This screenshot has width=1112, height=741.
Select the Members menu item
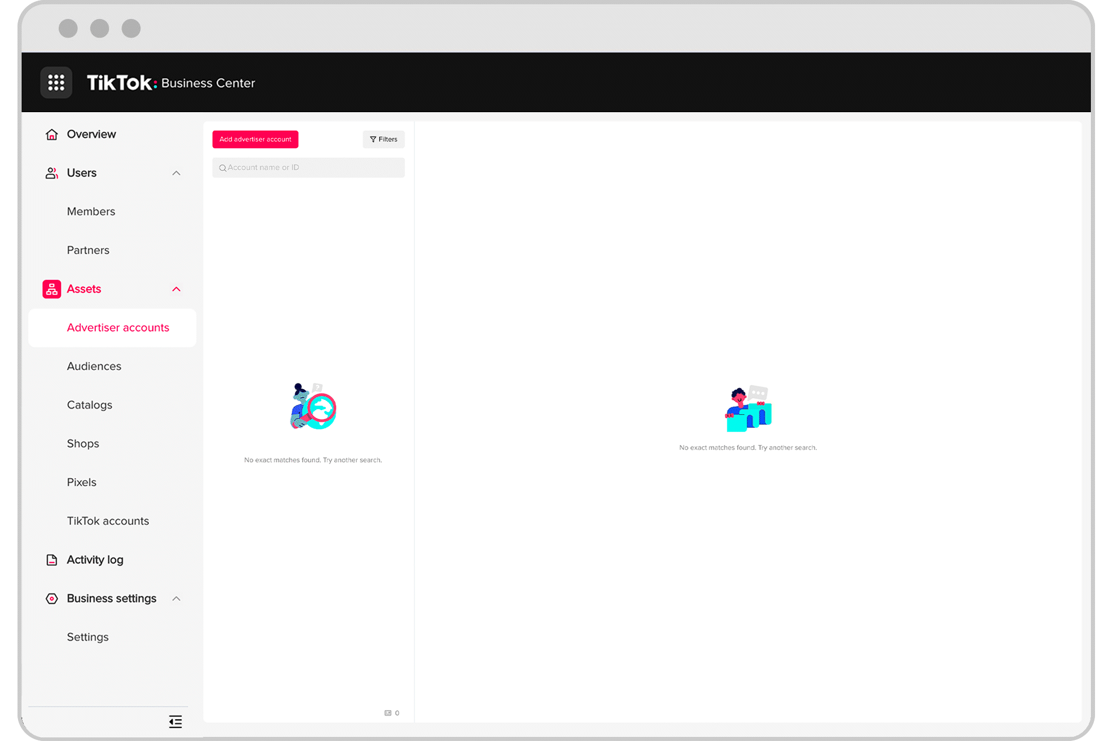click(91, 211)
